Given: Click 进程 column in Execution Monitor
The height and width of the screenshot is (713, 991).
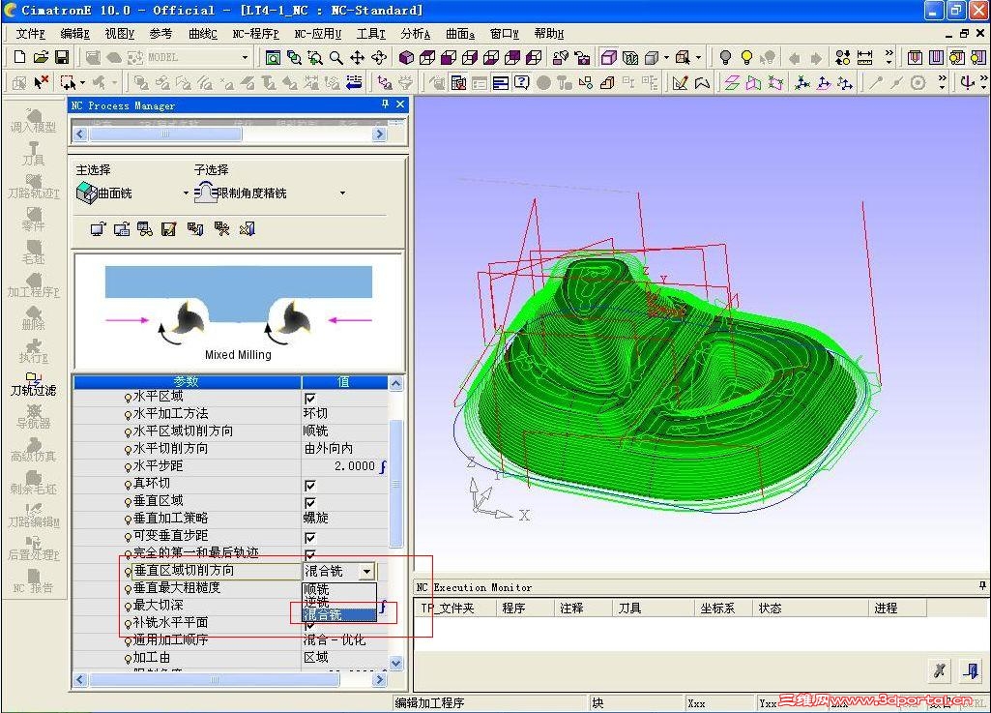Looking at the screenshot, I should click(x=897, y=608).
